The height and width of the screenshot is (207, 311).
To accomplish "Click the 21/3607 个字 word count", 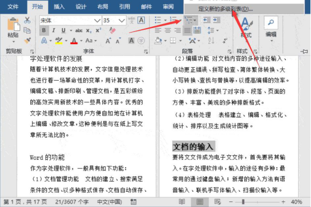I will tap(72, 202).
